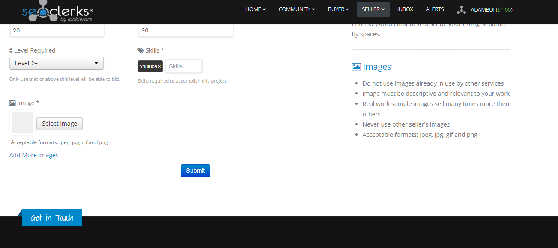Open the ALERTS page
558x248 pixels.
pyautogui.click(x=435, y=9)
